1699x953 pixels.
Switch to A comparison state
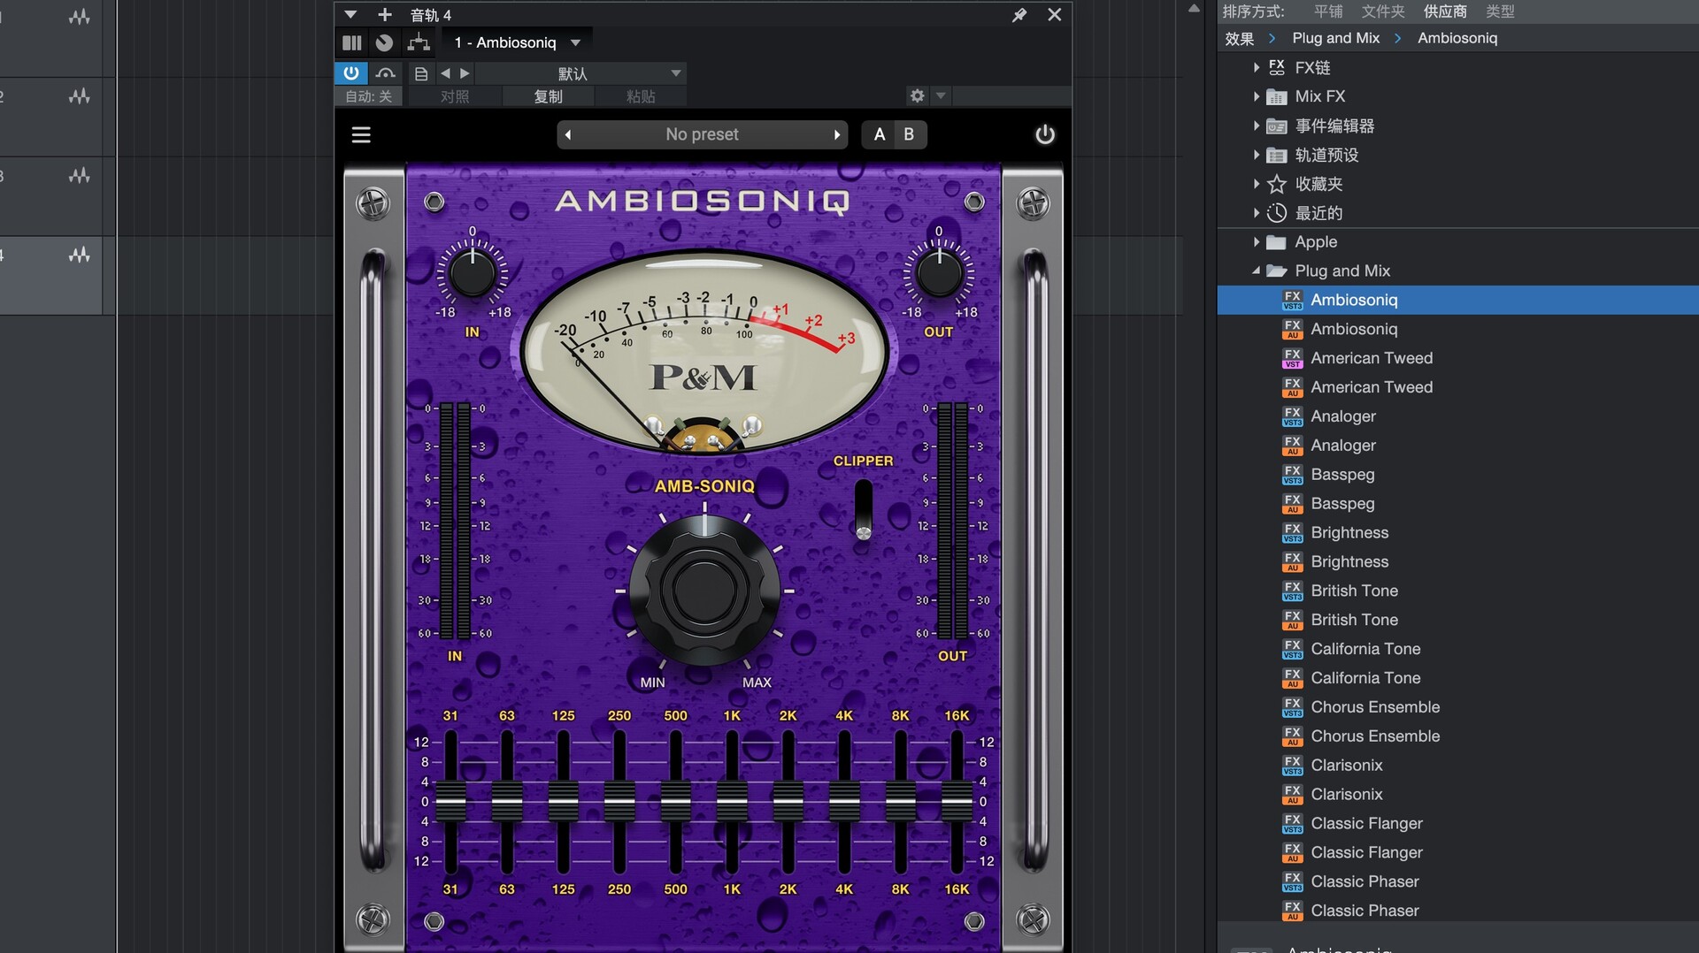[x=880, y=134]
